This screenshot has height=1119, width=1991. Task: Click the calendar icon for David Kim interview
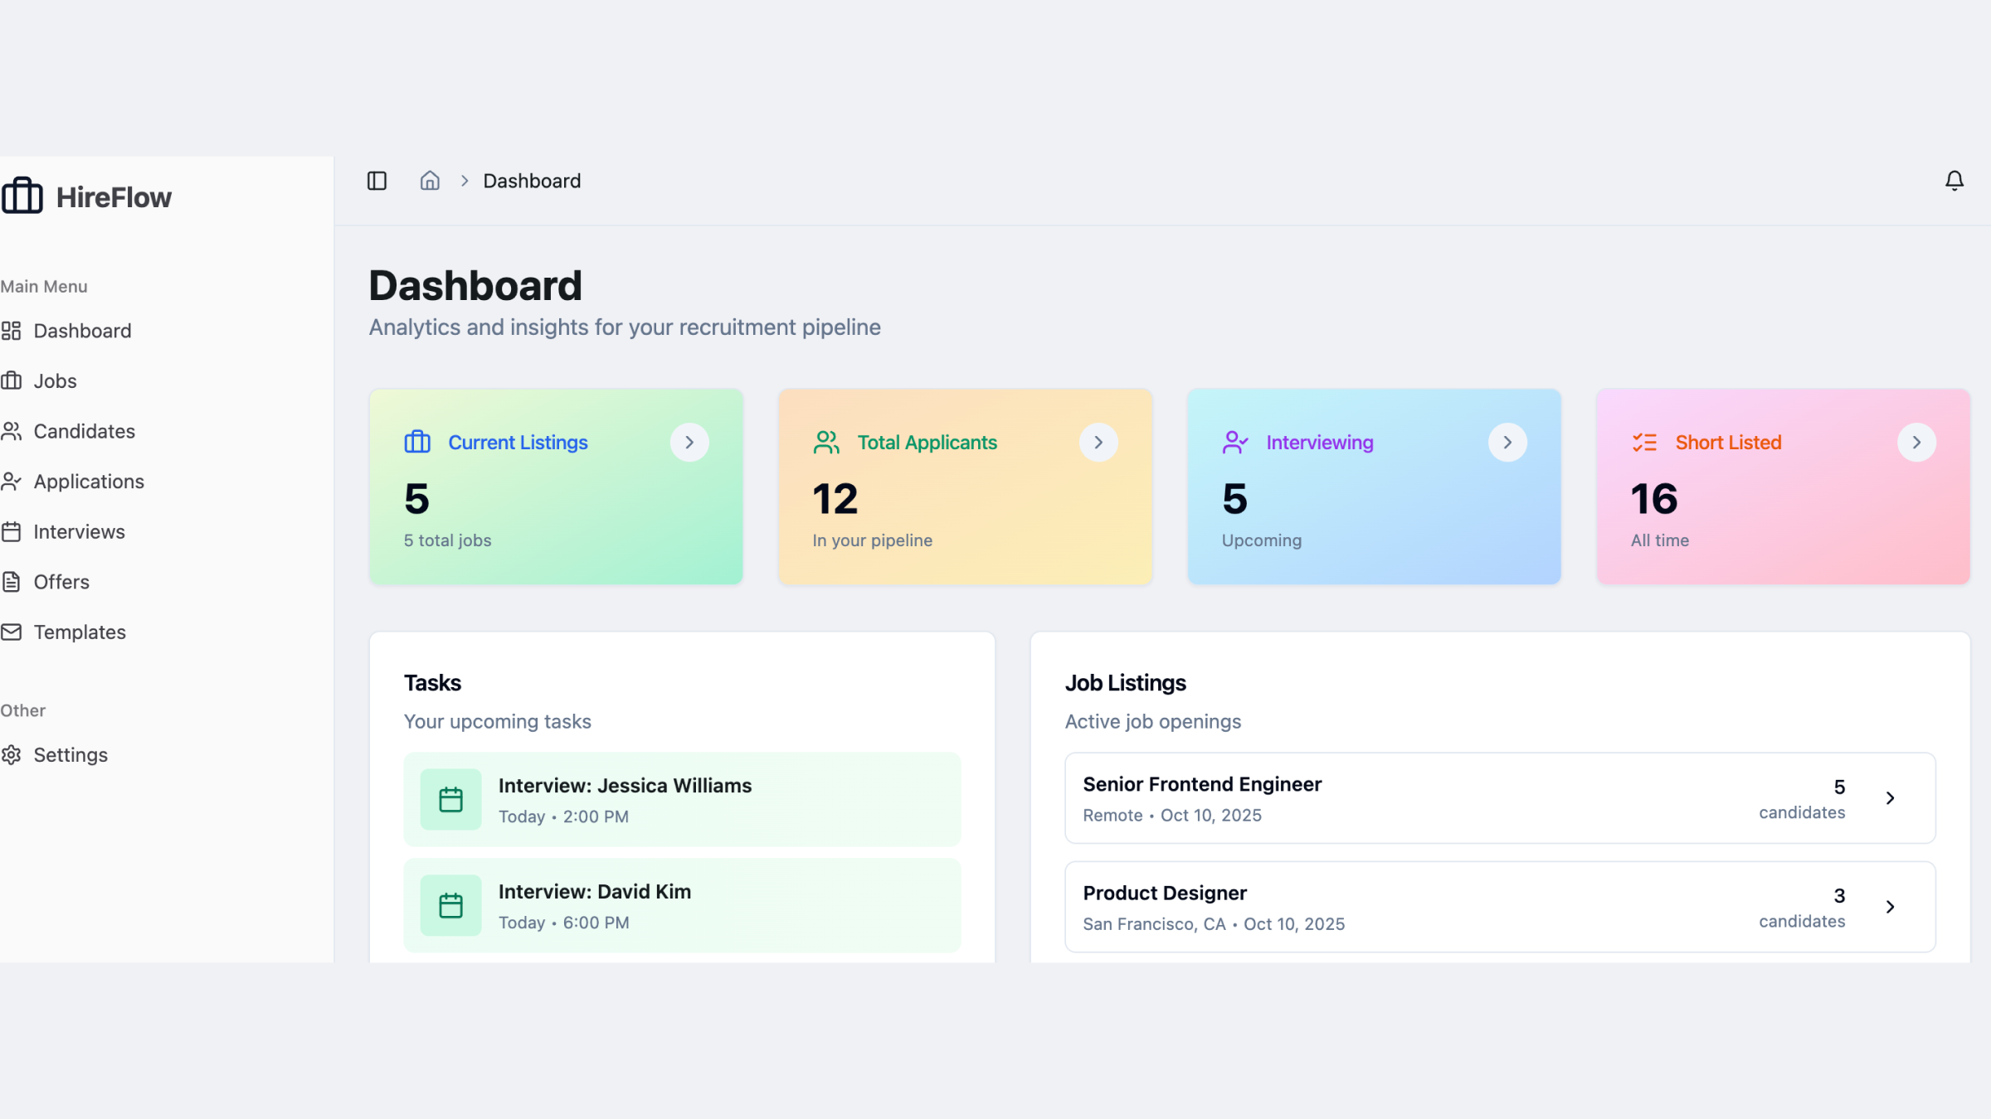(450, 905)
